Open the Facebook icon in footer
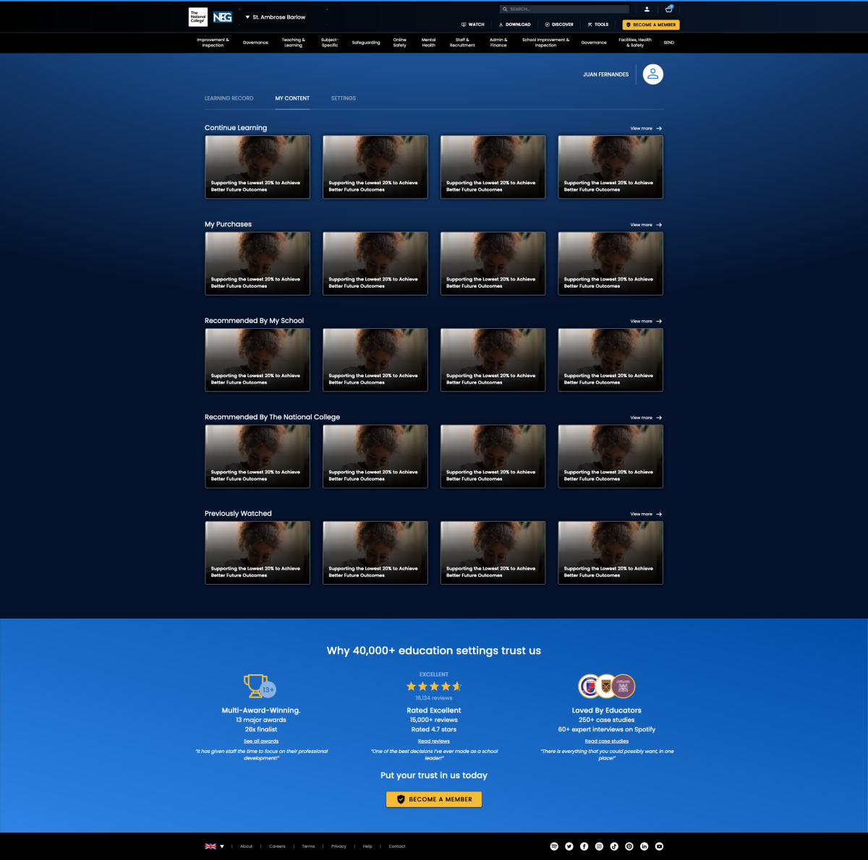Screen dimensions: 868x860 click(584, 846)
